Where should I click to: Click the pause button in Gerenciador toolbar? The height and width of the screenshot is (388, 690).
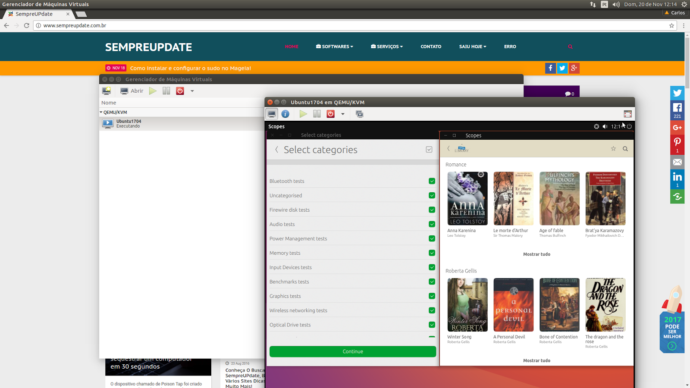tap(166, 91)
